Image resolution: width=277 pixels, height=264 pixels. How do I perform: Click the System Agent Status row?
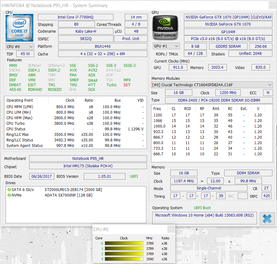point(75,146)
